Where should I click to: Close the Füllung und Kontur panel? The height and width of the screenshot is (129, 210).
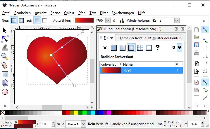coord(183,29)
